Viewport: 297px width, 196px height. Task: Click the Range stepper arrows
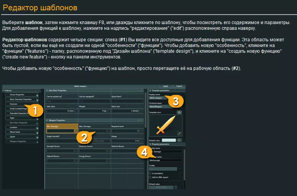pyautogui.click(x=141, y=141)
